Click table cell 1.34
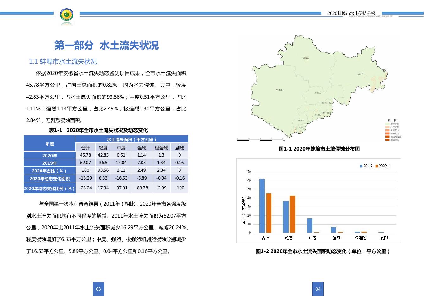This screenshot has width=424, height=296. pos(161,163)
